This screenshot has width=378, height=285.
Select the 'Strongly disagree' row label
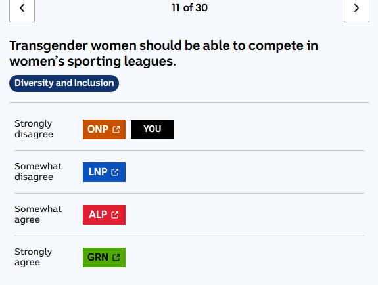34,129
